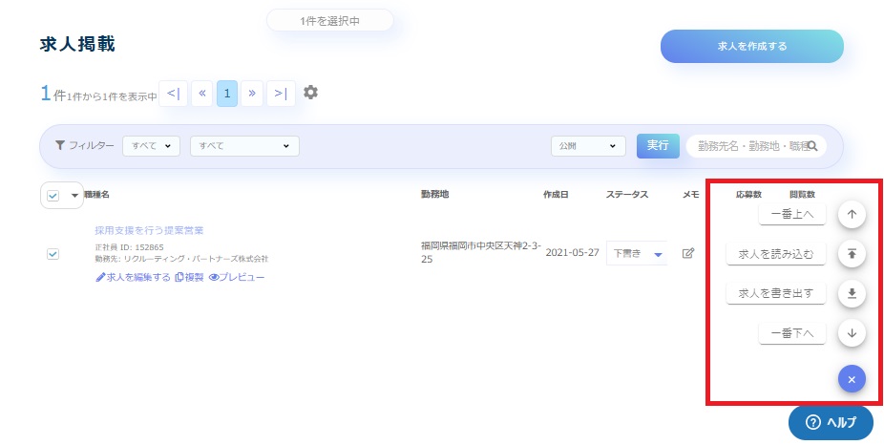Image resolution: width=884 pixels, height=445 pixels.
Task: Open the settings gear beside pagination
Action: point(310,93)
